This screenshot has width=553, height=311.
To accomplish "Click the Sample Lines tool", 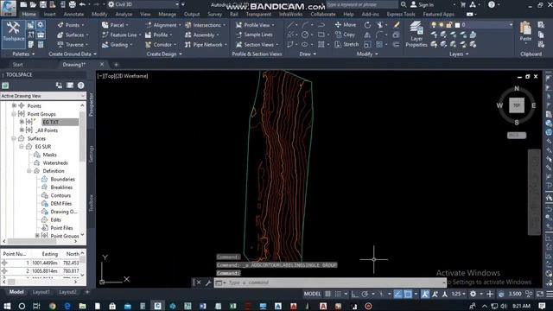I will (x=254, y=35).
